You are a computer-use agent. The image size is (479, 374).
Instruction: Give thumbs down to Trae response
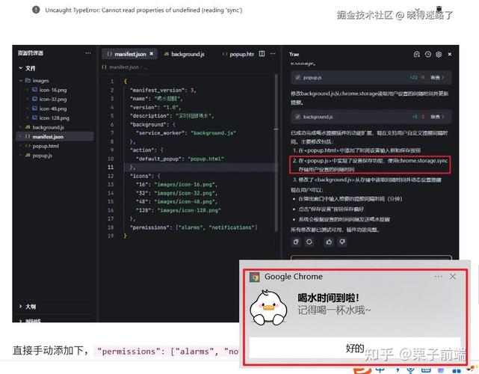342,242
